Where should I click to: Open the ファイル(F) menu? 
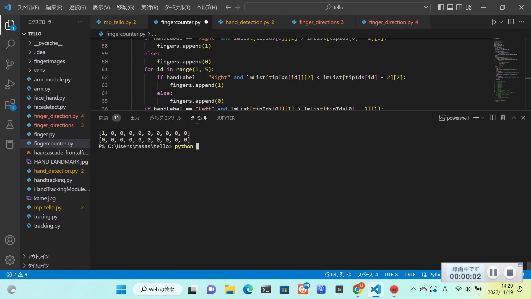pos(28,7)
